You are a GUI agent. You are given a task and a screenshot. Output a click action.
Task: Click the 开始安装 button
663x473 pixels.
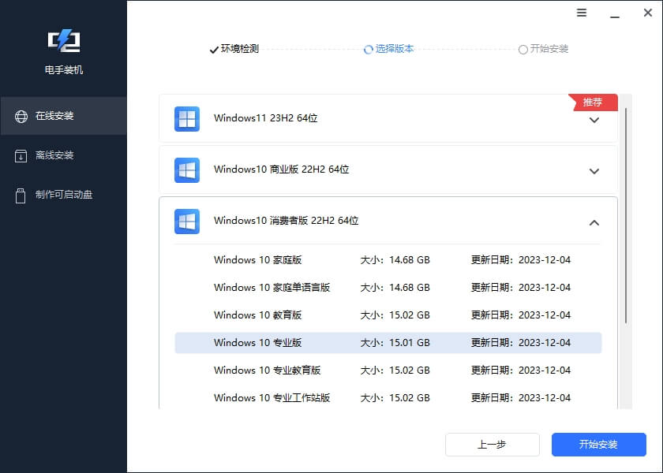coord(598,444)
